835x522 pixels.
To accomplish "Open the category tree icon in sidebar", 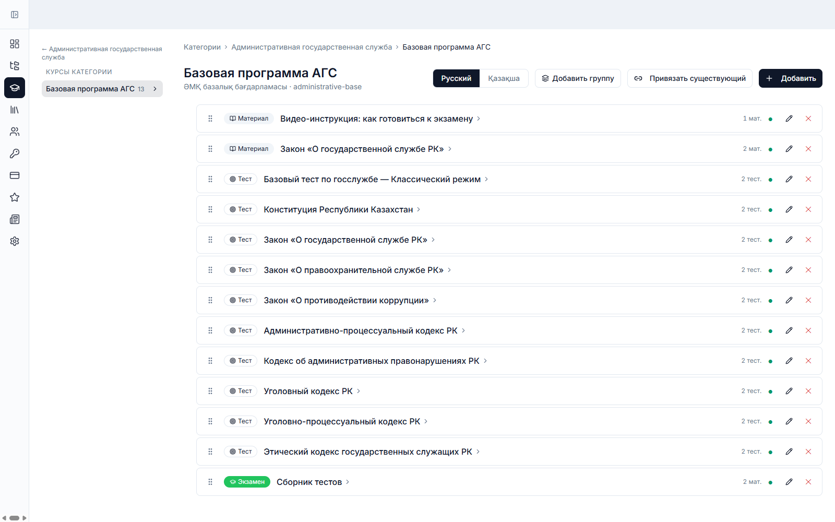I will [15, 66].
